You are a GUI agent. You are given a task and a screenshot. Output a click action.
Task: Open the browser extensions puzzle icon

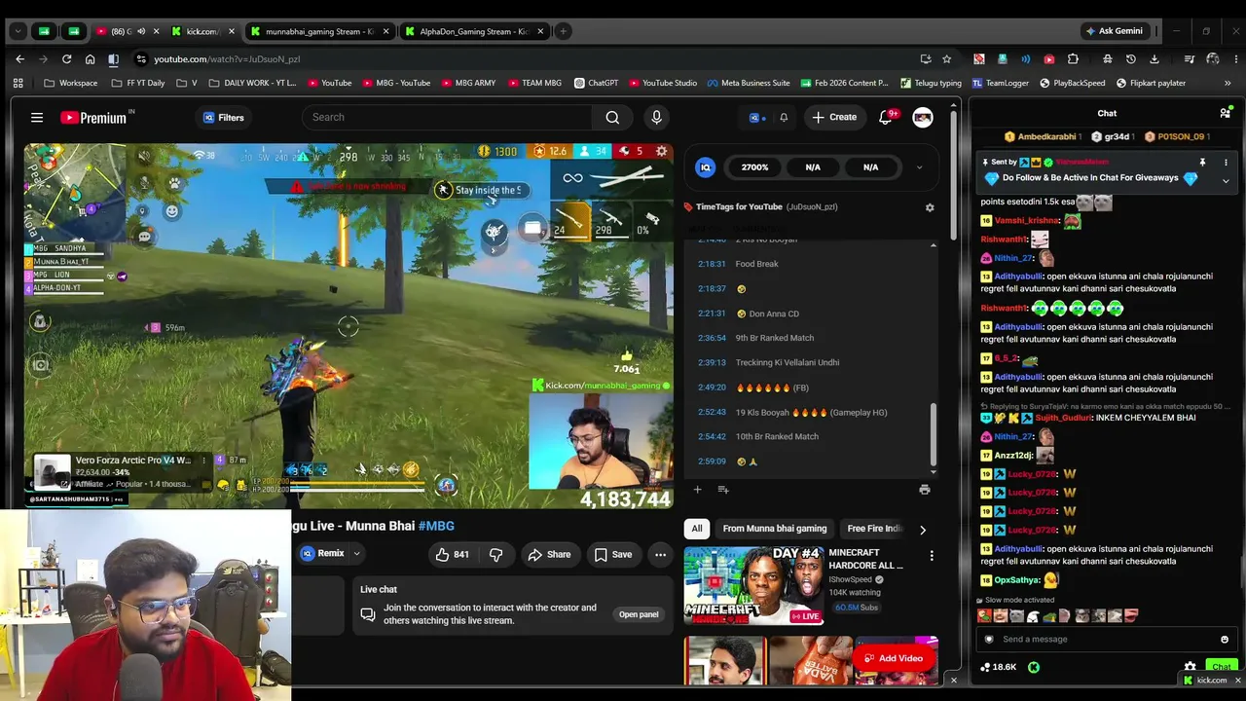pos(1073,59)
